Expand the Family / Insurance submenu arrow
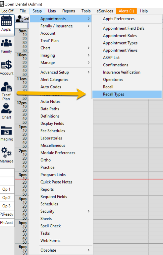This screenshot has height=255, width=163. (x=88, y=26)
